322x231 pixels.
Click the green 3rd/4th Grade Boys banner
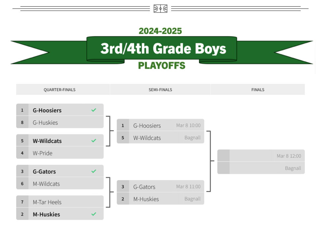point(162,49)
